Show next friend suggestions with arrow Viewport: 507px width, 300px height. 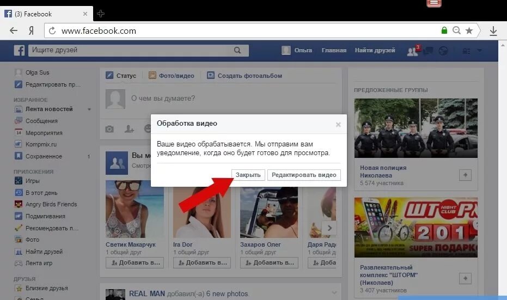click(x=329, y=228)
